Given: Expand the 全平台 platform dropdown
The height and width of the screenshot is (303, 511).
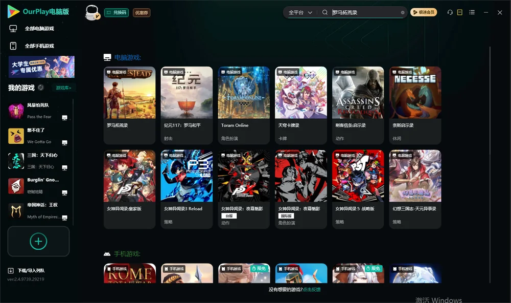Looking at the screenshot, I should click(300, 12).
